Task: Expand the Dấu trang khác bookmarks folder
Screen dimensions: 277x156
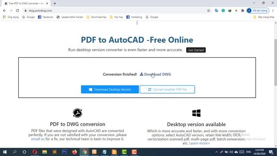Action: [264, 17]
